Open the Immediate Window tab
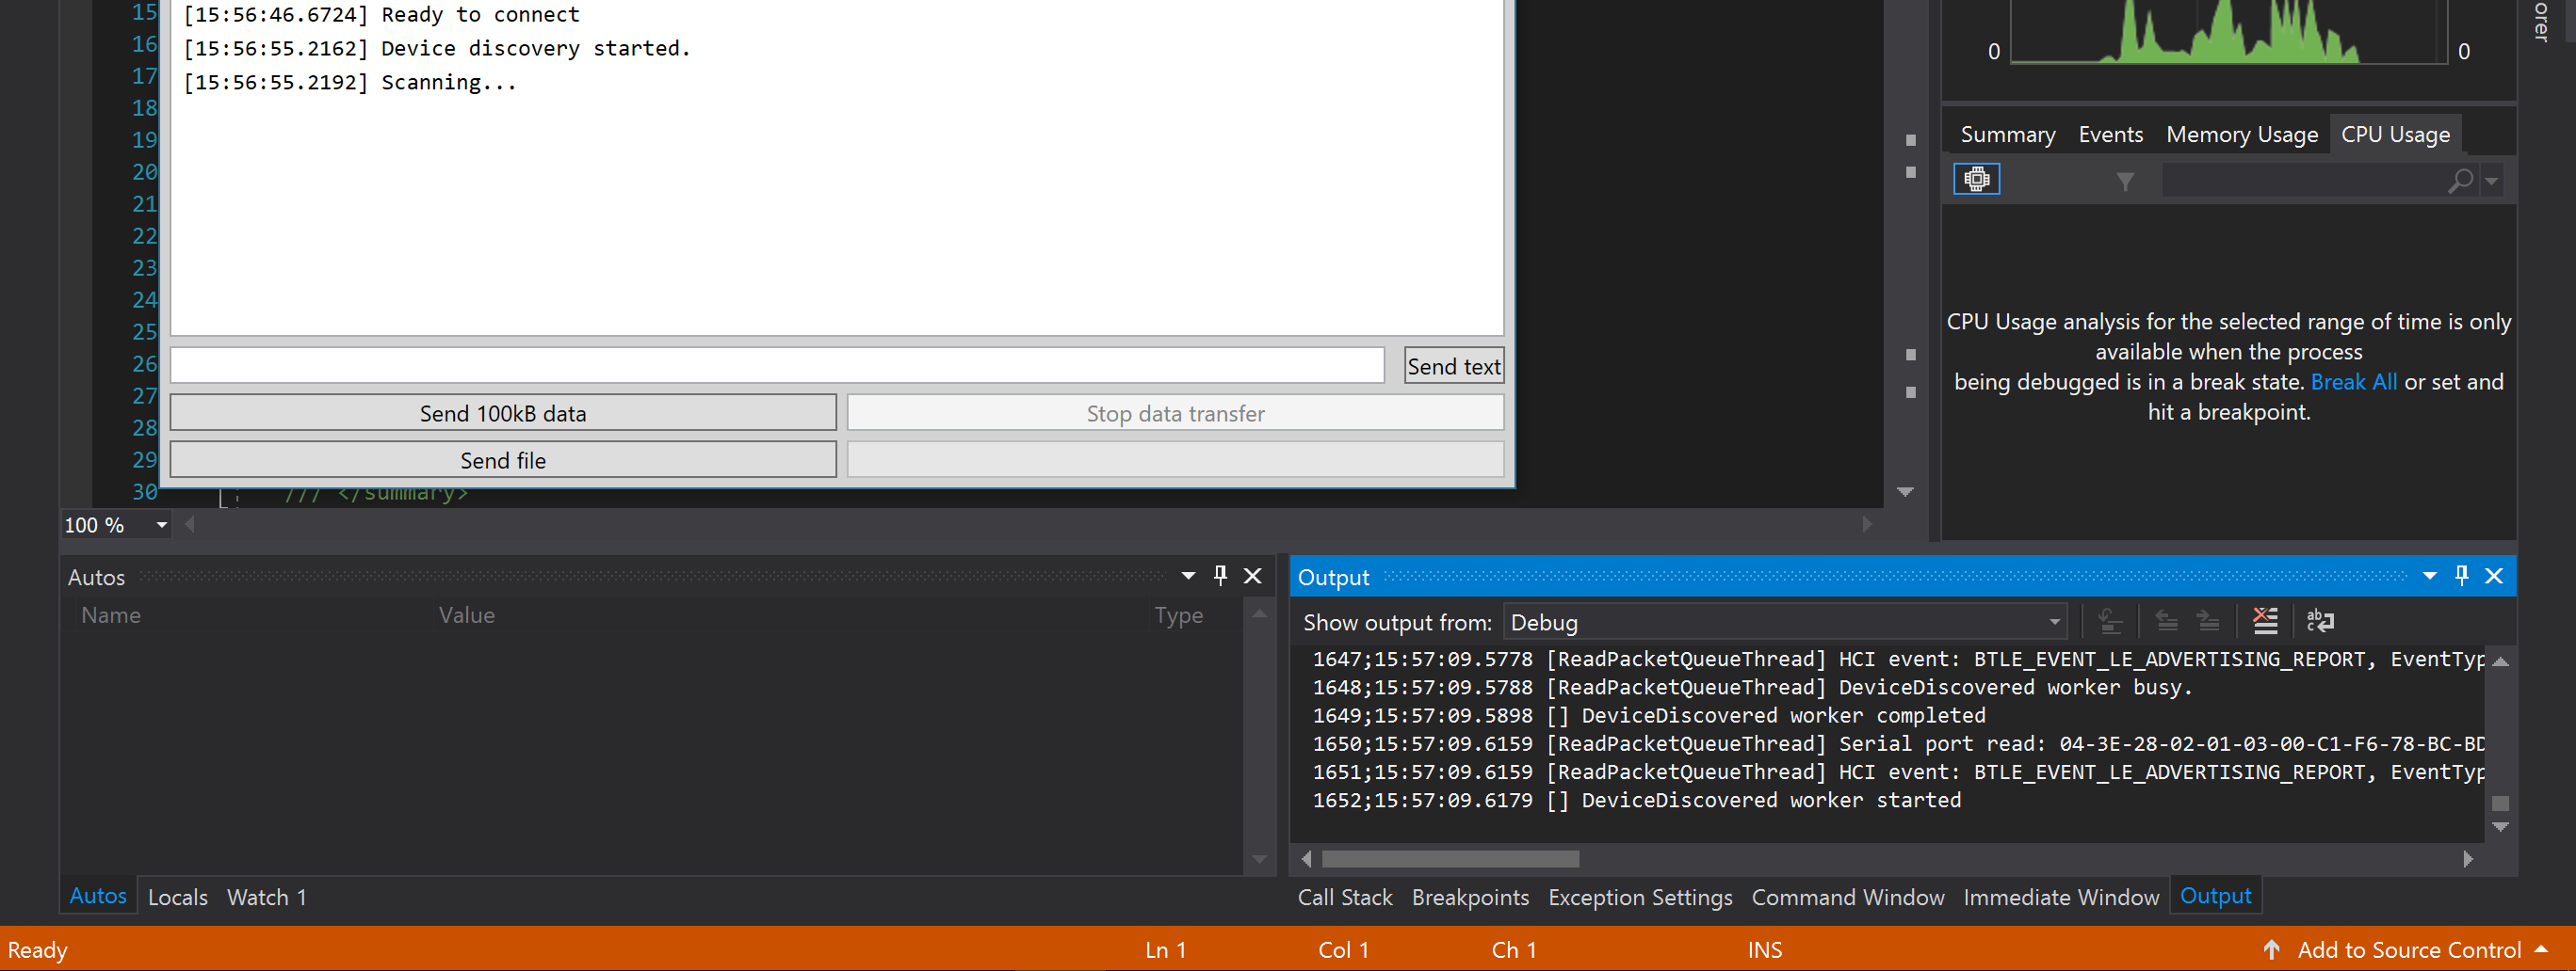The height and width of the screenshot is (971, 2576). 2061,897
